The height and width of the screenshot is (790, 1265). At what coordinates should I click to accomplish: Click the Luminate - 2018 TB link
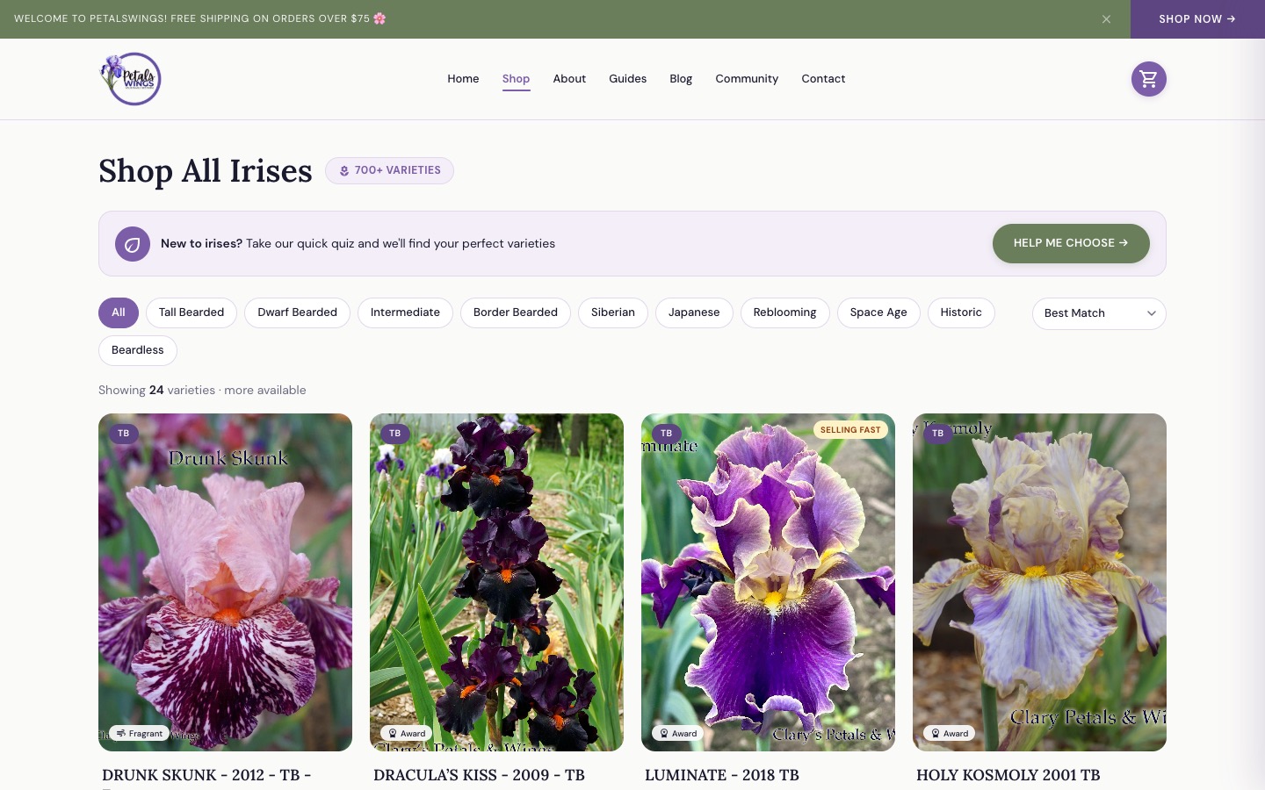[x=722, y=775]
